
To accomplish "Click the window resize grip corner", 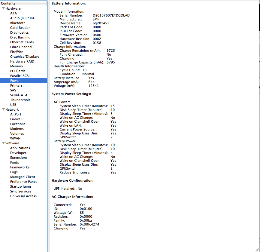I will pyautogui.click(x=257, y=250).
